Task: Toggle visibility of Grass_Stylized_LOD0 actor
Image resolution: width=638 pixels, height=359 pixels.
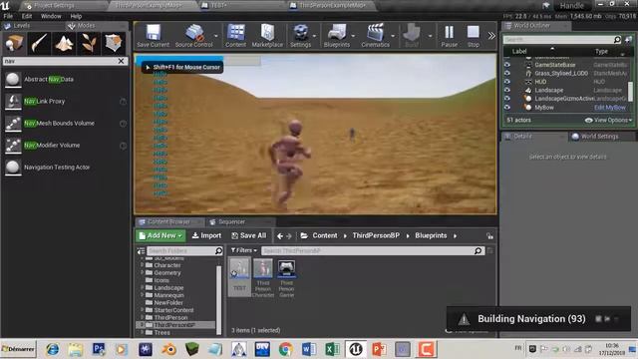Action: 507,73
